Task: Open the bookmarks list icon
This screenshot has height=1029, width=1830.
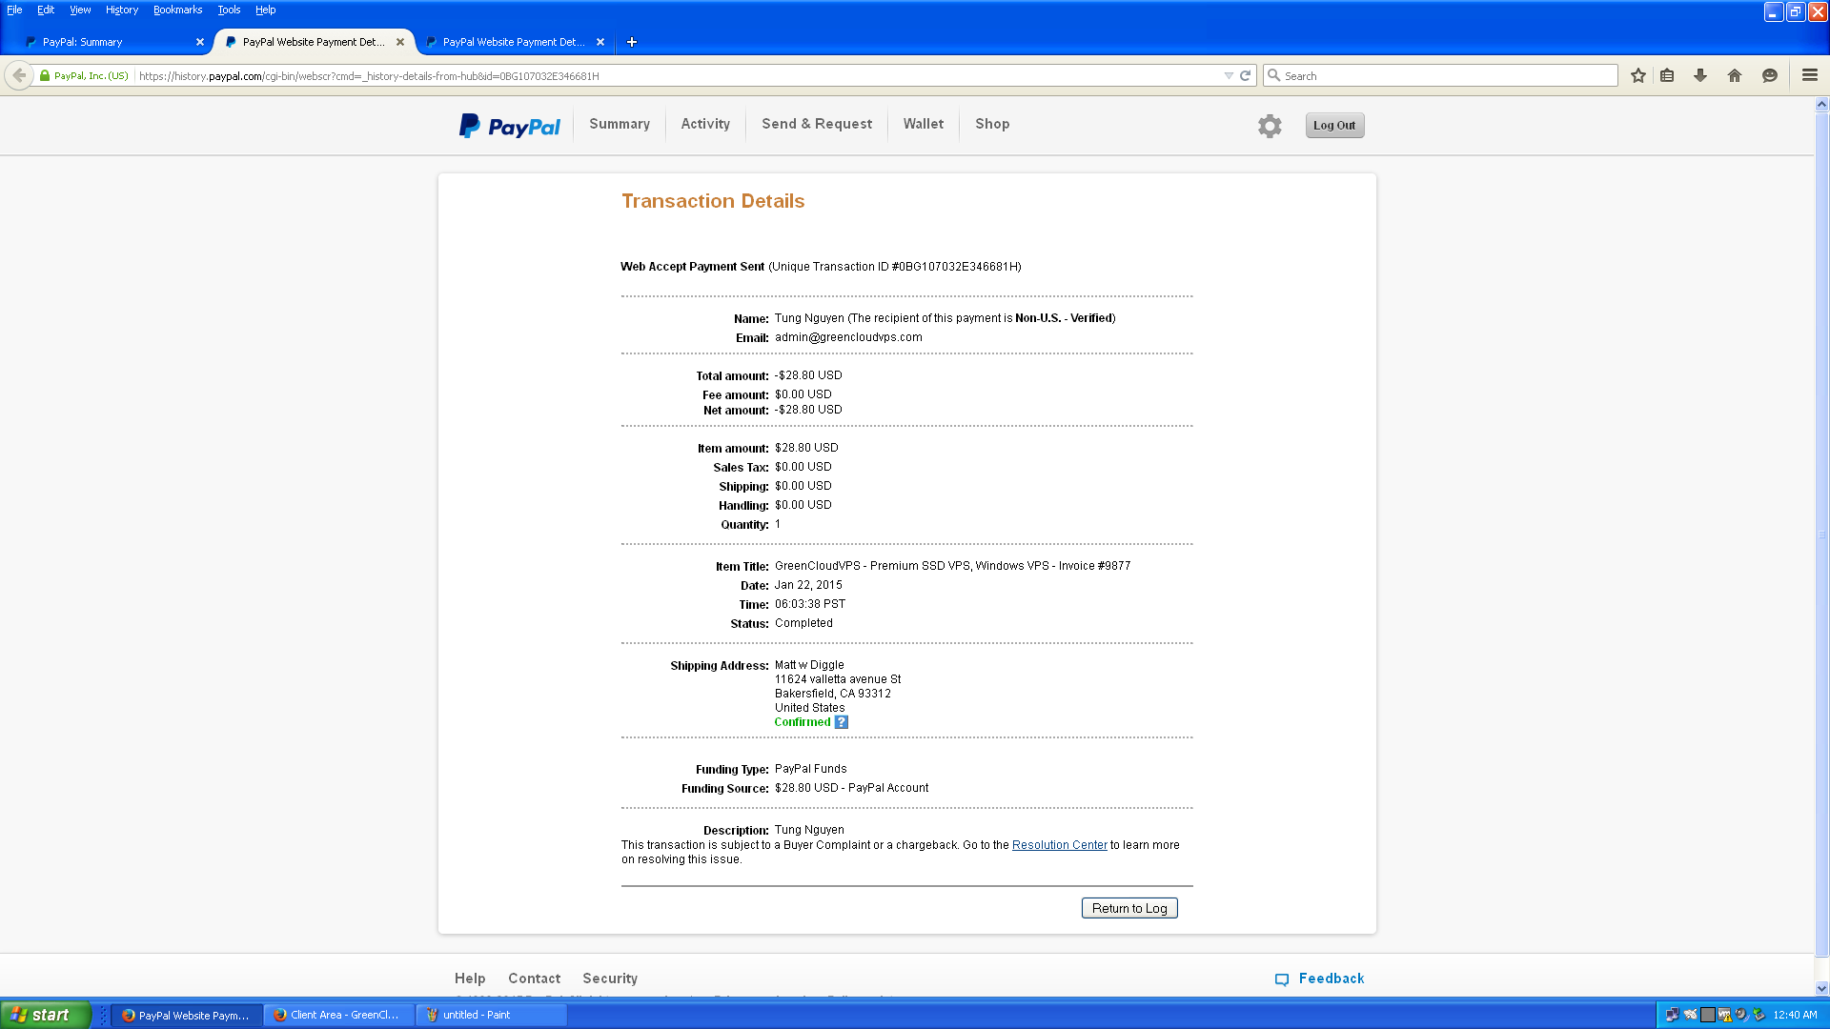Action: click(x=1667, y=76)
